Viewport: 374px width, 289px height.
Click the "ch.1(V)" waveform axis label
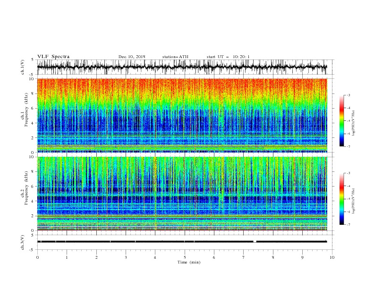pos(23,67)
